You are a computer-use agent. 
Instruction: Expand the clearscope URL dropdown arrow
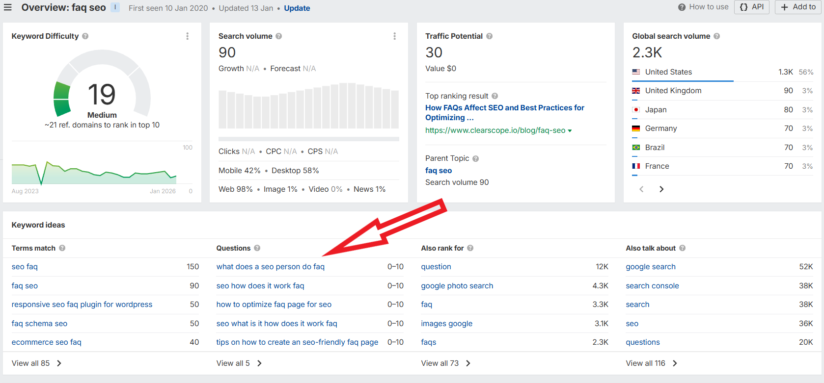pyautogui.click(x=570, y=131)
